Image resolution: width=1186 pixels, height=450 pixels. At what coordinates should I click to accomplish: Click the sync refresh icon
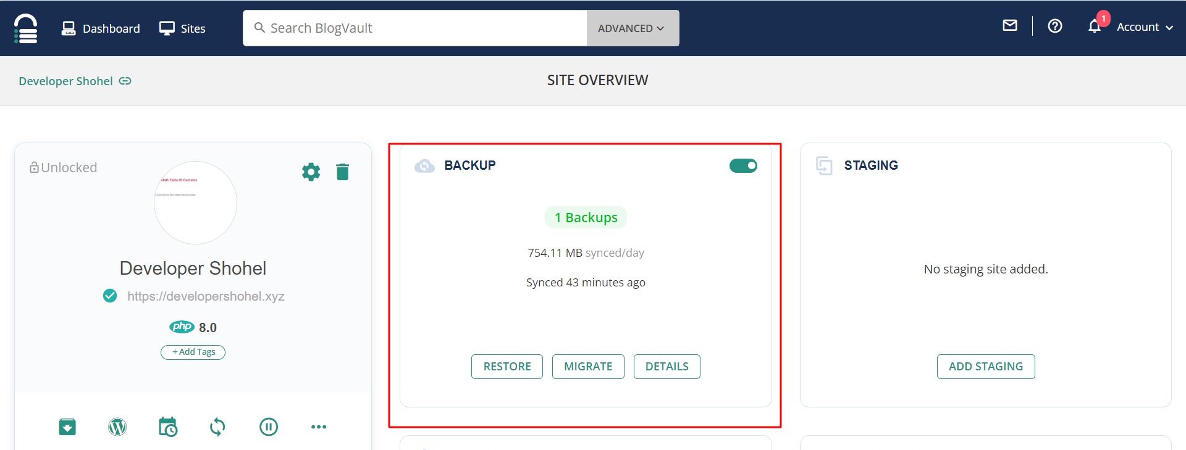coord(217,427)
